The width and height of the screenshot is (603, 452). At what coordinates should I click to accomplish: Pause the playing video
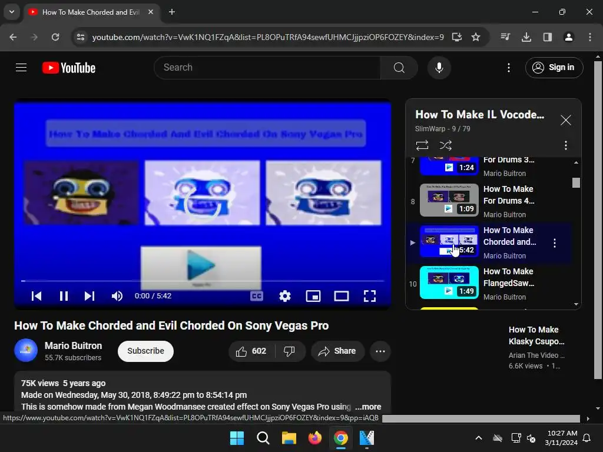(64, 296)
